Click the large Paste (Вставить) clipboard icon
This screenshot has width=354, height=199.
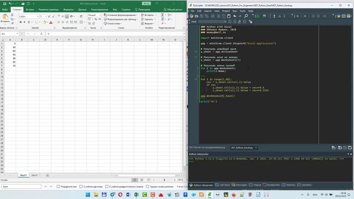pyautogui.click(x=5, y=17)
